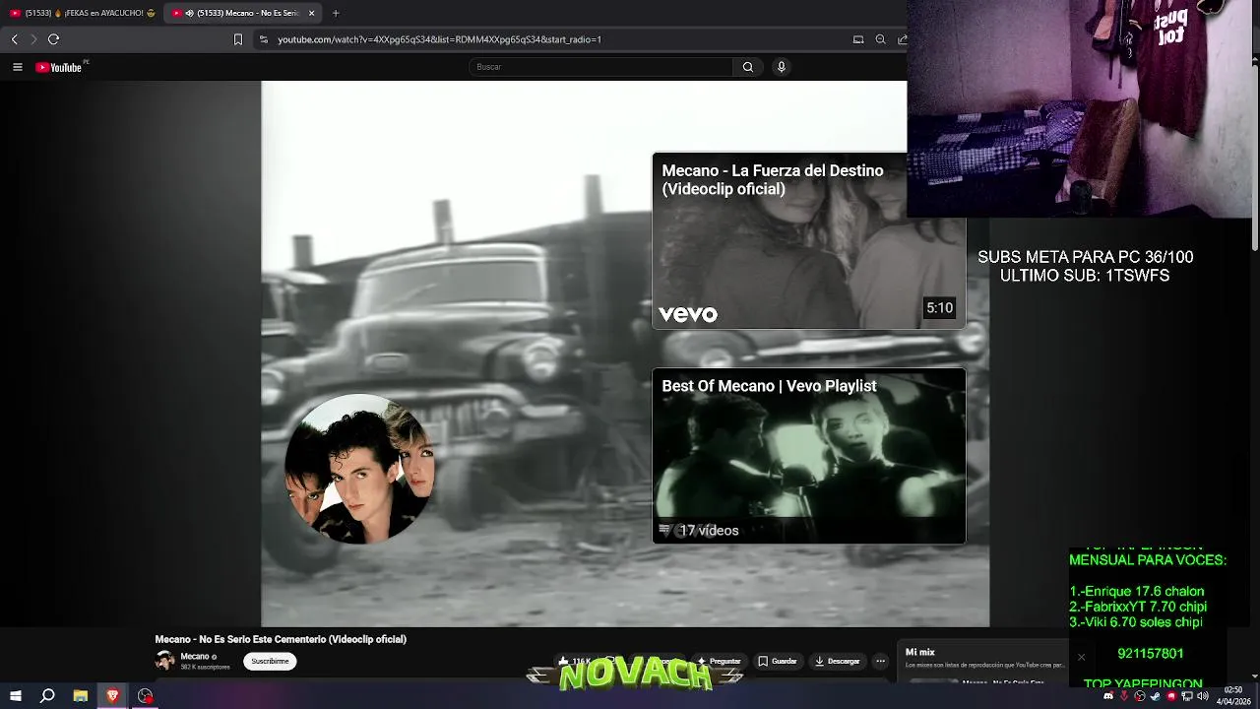This screenshot has height=709, width=1260.
Task: Click the Preguntar button
Action: [719, 662]
